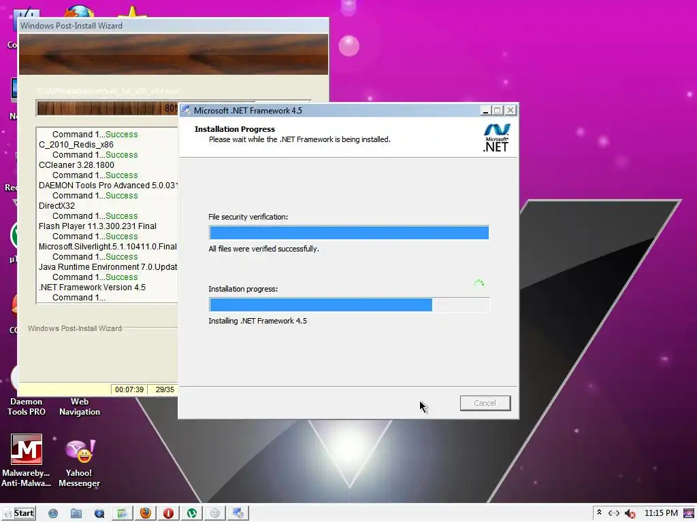697x522 pixels.
Task: Click the Microsoft .NET logo in the installer
Action: pos(496,138)
